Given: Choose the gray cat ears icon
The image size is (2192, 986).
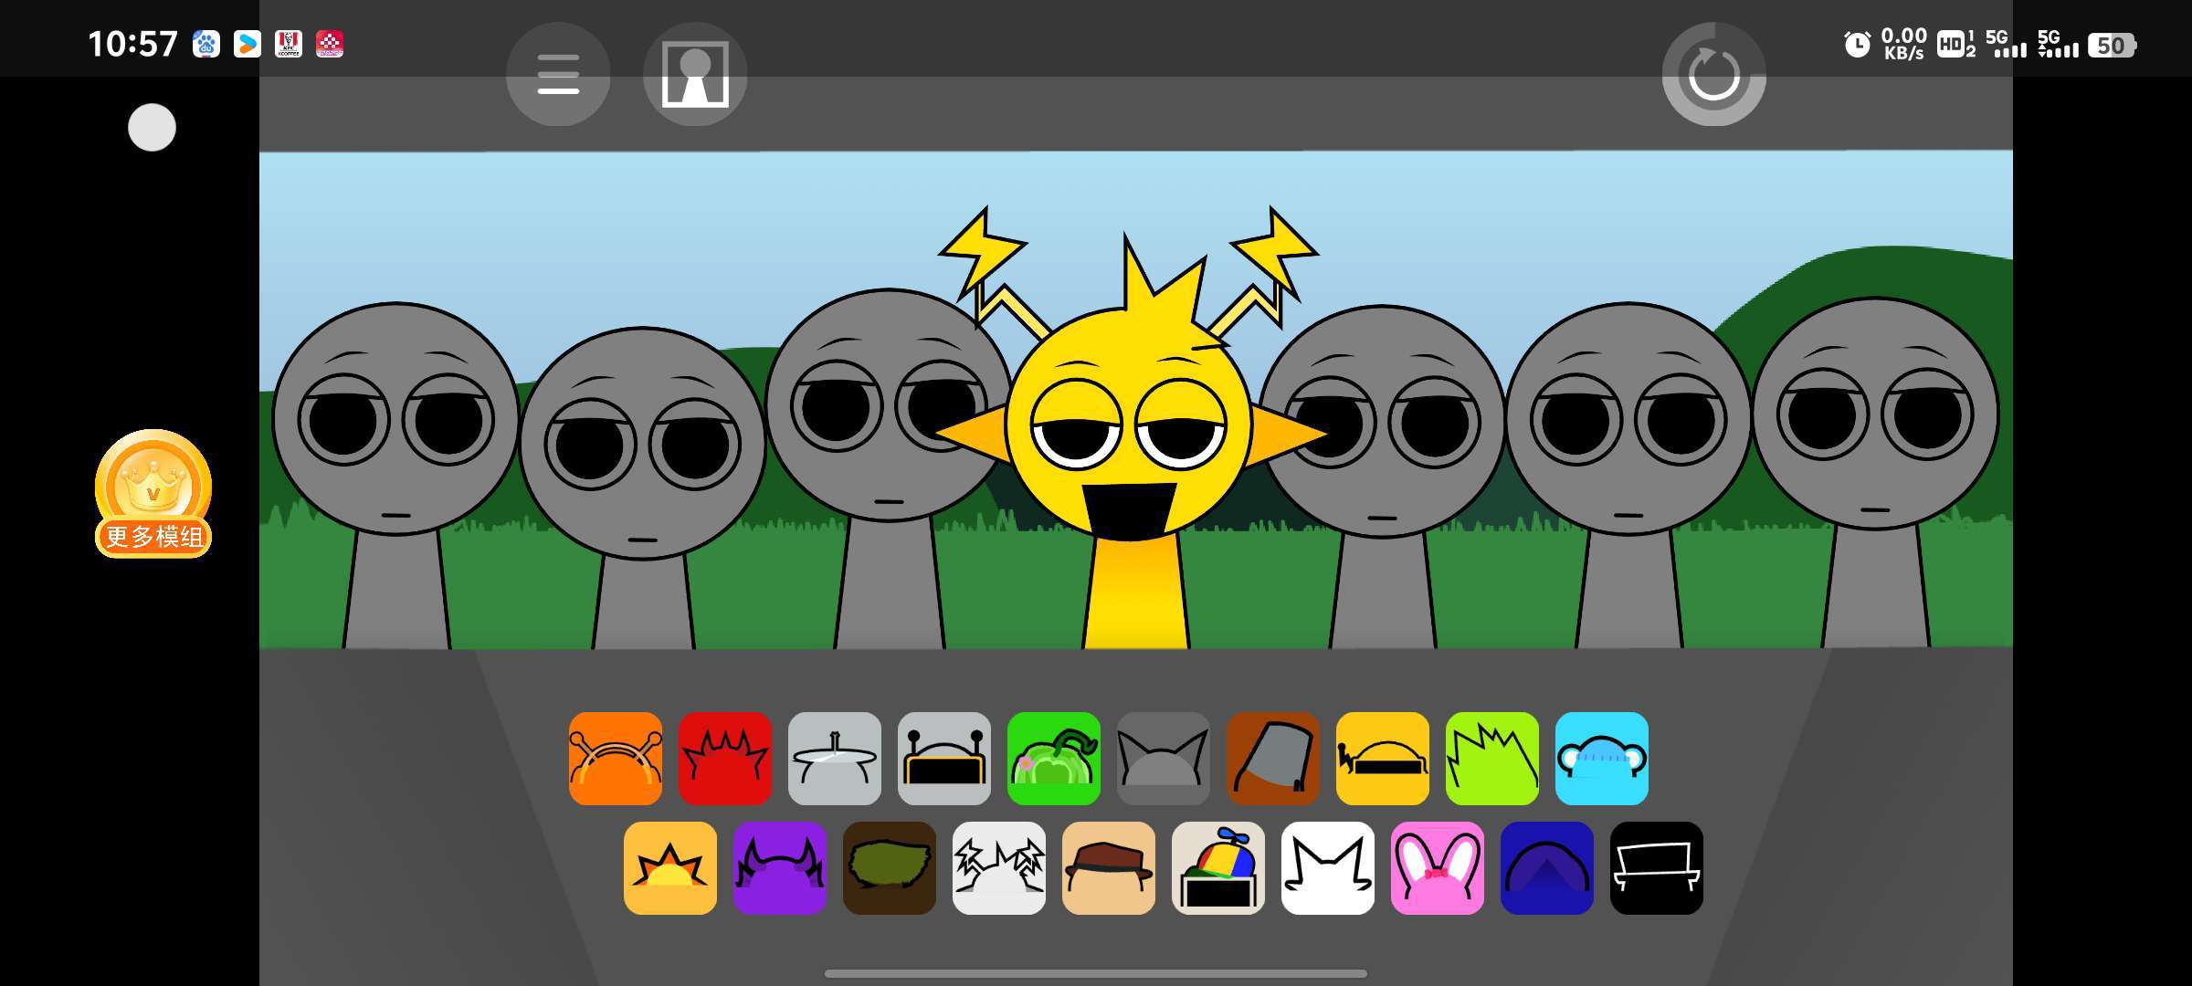Looking at the screenshot, I should click(x=1163, y=759).
